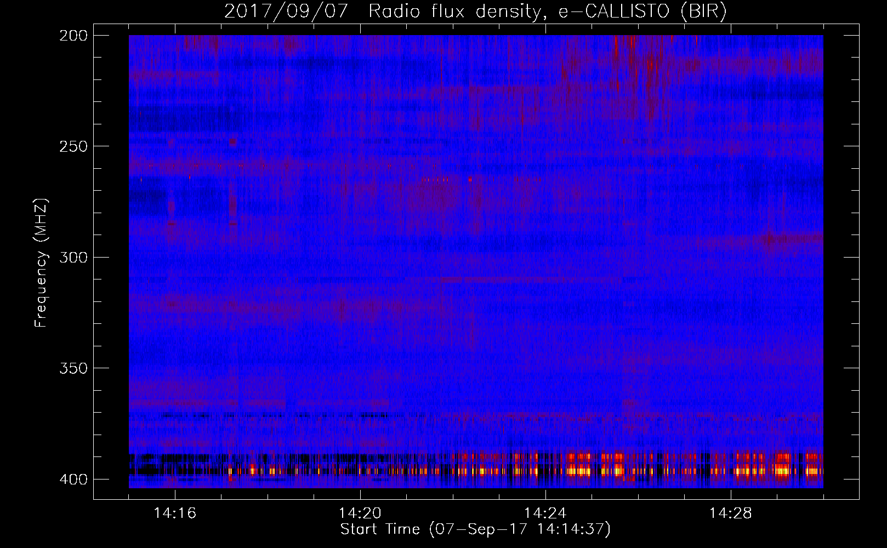Viewport: 887px width, 548px height.
Task: Select the 350 frequency tick label
Action: tap(73, 368)
